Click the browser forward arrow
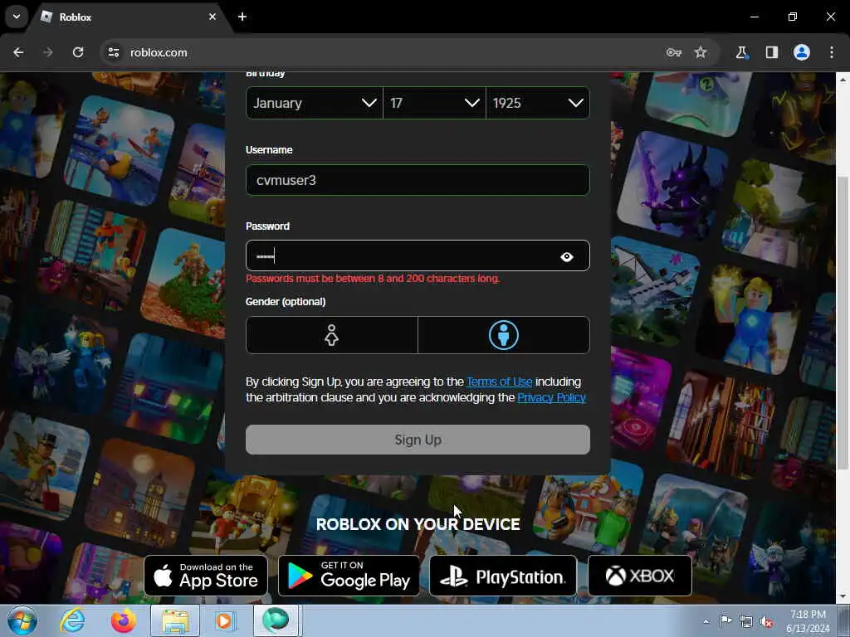Viewport: 850px width, 637px height. (48, 52)
